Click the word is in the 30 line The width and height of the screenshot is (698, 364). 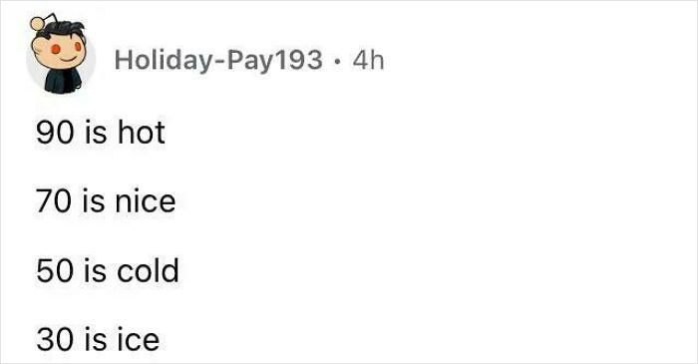coord(95,339)
